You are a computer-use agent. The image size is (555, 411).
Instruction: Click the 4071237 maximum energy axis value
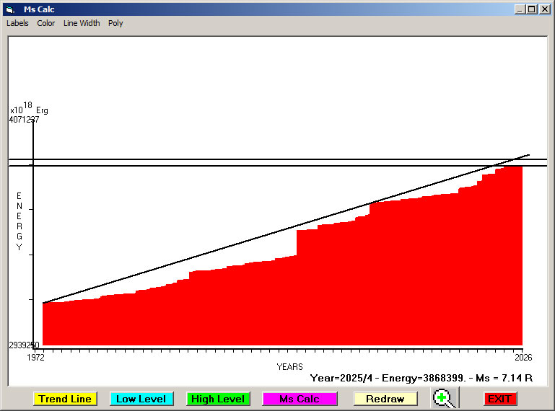(x=24, y=120)
